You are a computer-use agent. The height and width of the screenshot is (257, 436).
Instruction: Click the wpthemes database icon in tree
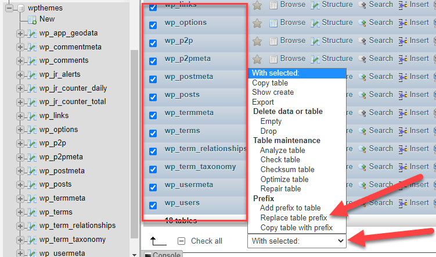[x=21, y=8]
